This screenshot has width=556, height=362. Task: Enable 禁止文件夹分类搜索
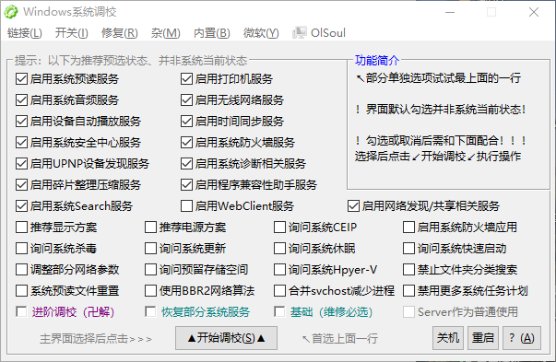click(x=408, y=270)
